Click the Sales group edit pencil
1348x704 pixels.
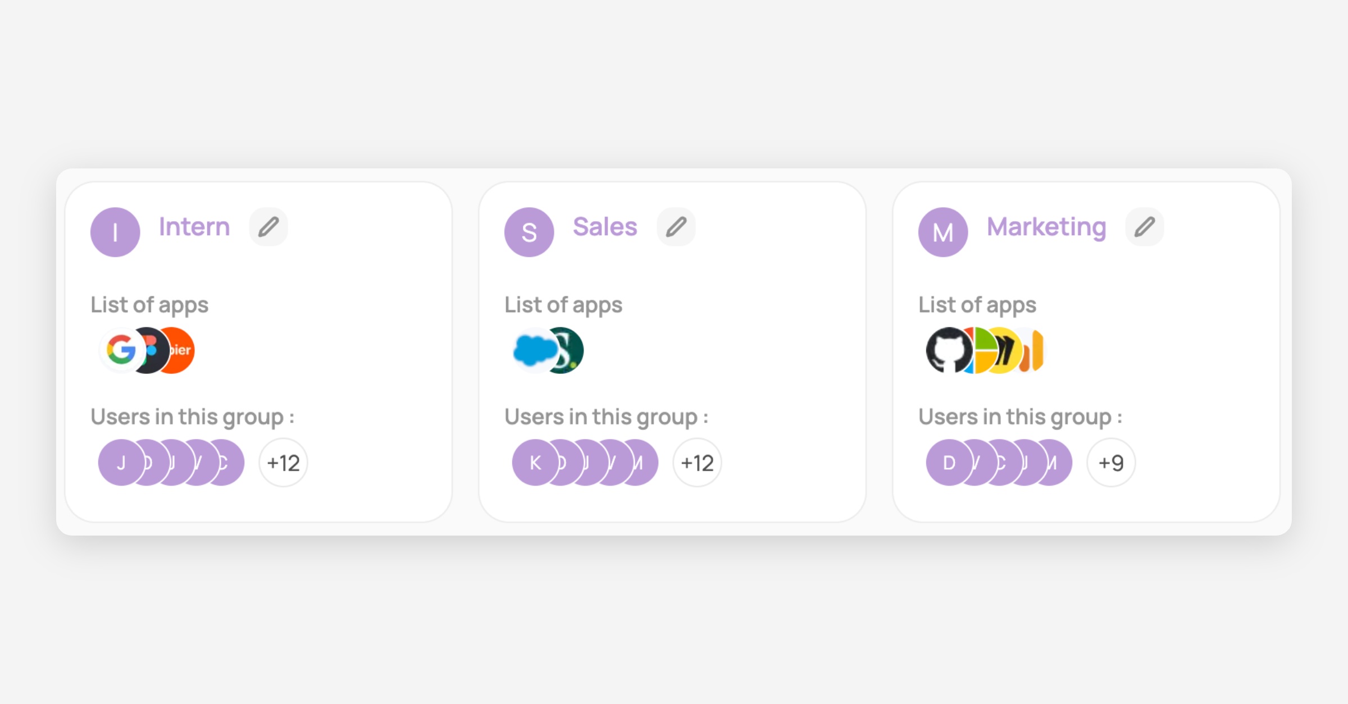(676, 227)
